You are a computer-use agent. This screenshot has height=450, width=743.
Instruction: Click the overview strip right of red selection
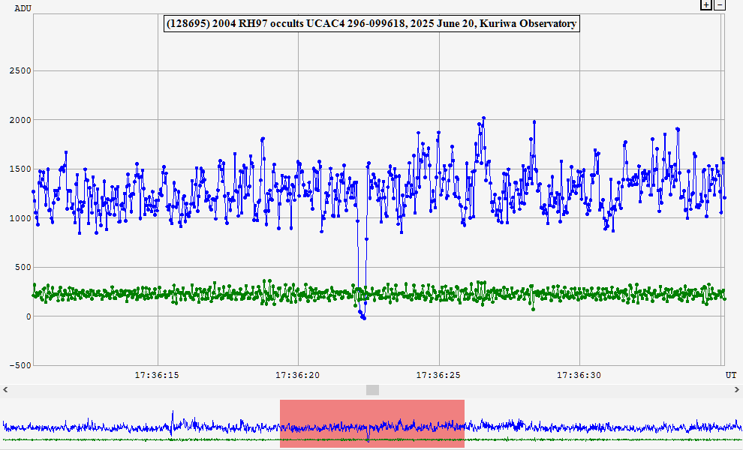tap(600, 424)
